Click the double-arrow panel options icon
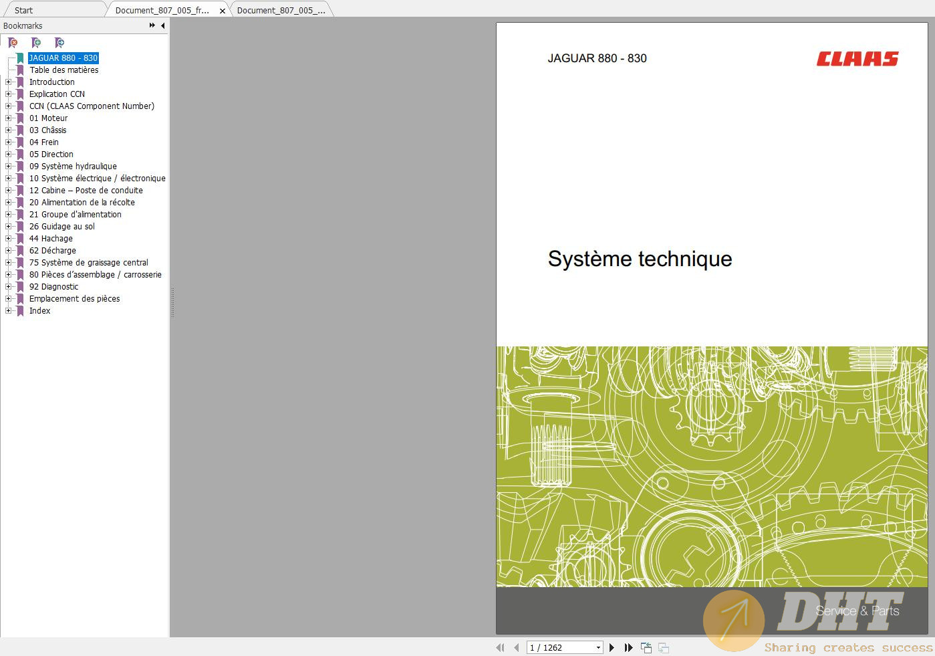Screen dimensions: 935x656 (x=152, y=25)
